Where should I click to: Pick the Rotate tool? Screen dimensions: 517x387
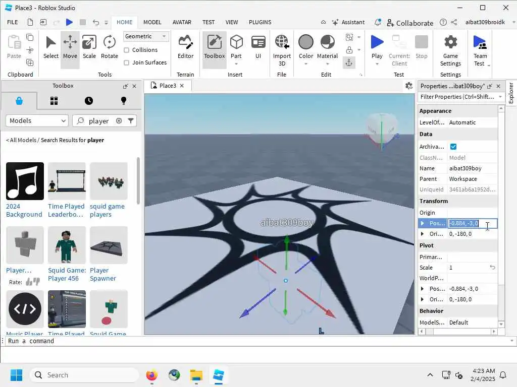[109, 48]
